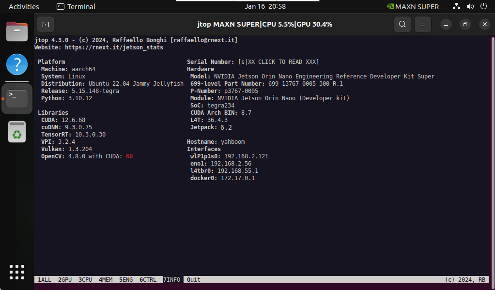This screenshot has width=495, height=290.
Task: Click Quit in jtop bottom bar
Action: (194, 280)
